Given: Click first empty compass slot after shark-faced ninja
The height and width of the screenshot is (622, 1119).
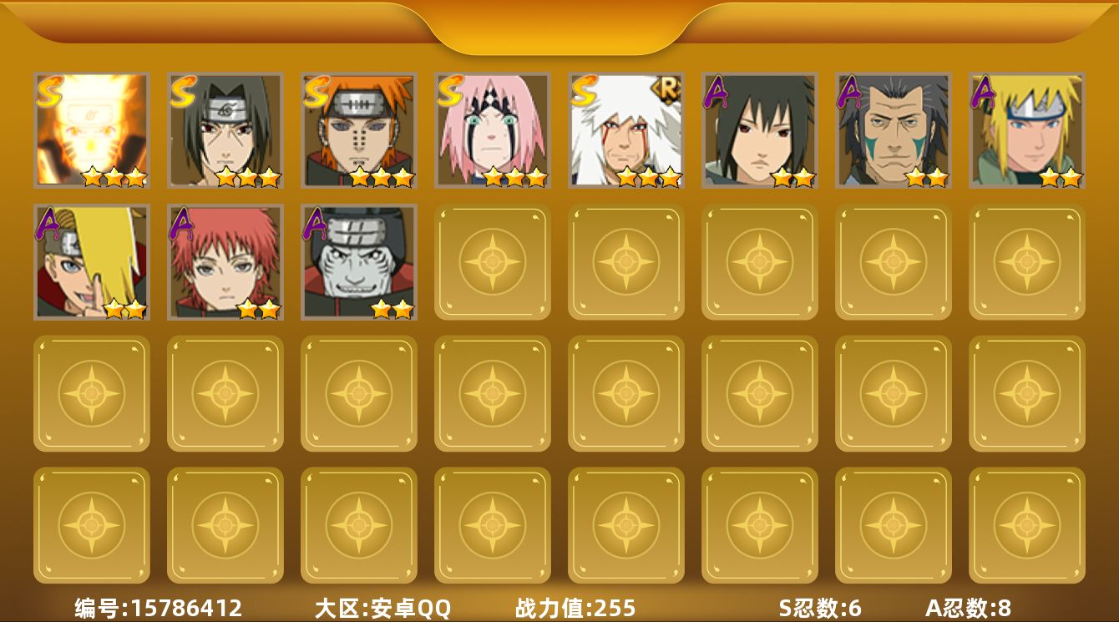Looking at the screenshot, I should (x=493, y=261).
